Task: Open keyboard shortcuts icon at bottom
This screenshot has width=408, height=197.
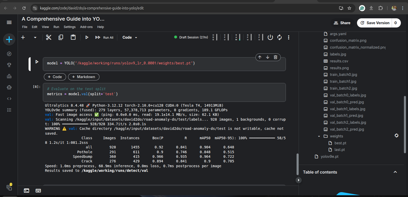Action: pos(38,191)
